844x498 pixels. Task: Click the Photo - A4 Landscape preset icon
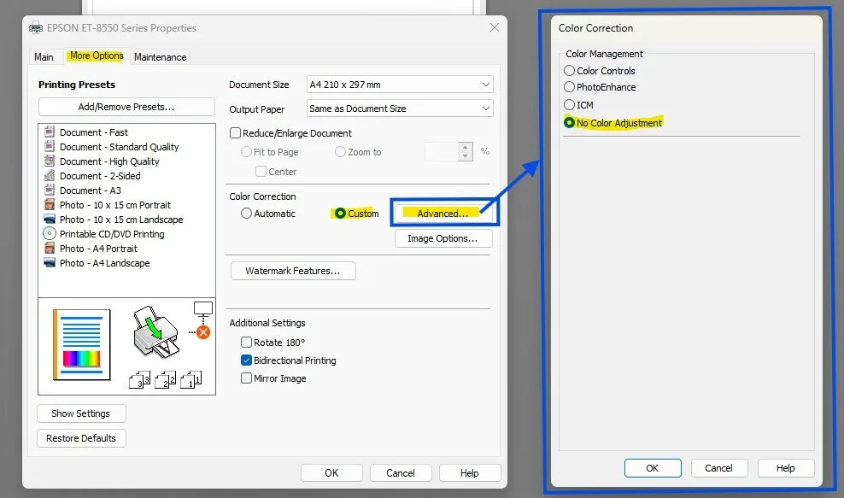50,263
